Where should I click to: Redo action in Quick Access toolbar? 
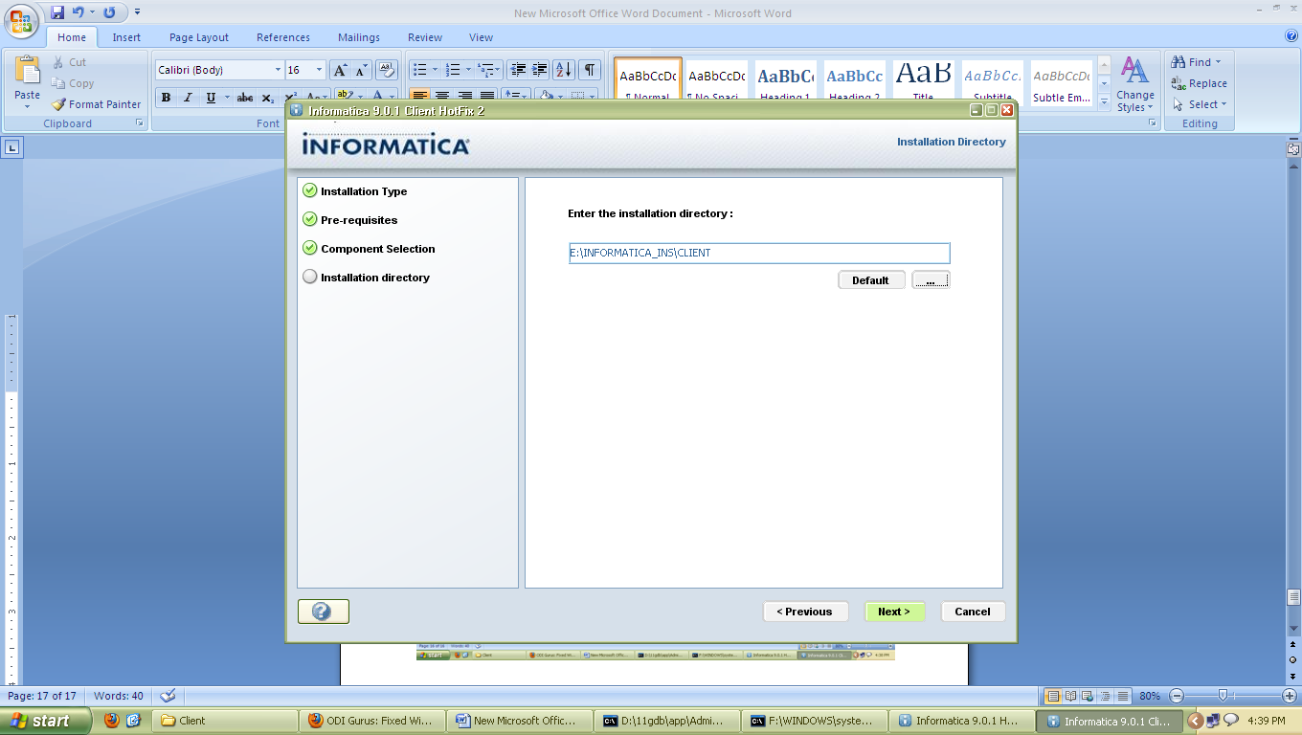click(x=109, y=12)
